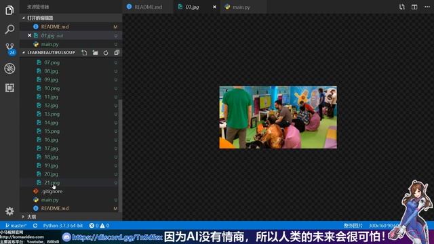Viewport: 434px width, 244px height.
Task: Click the explorer file list scrollbar
Action: point(121,156)
